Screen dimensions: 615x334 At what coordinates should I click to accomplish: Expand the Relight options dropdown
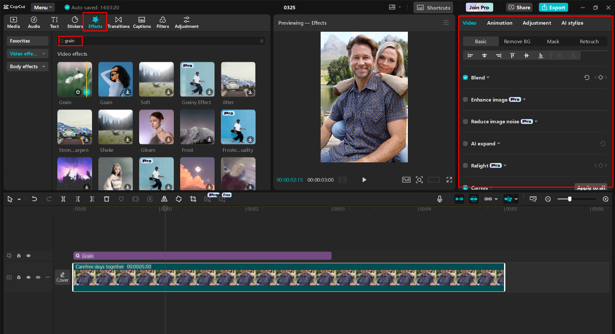pos(505,166)
